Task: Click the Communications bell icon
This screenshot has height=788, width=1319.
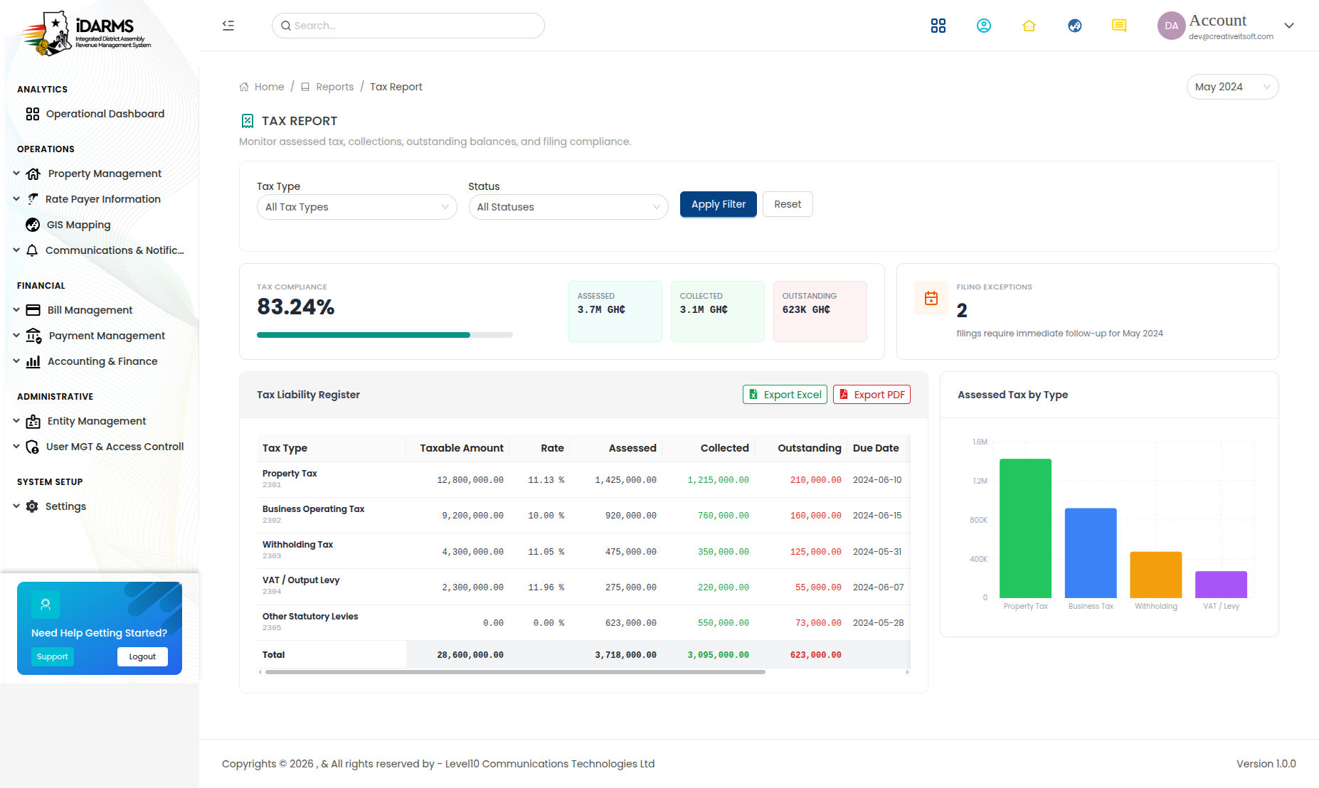Action: pos(32,250)
